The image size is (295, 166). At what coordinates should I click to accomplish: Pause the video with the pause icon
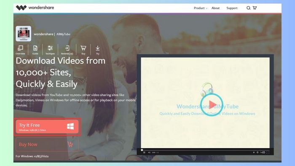144,153
